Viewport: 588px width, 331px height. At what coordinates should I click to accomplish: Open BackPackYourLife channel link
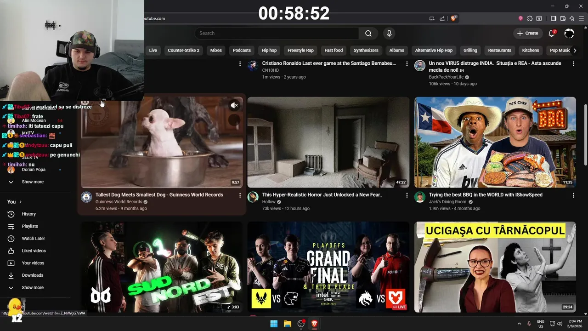[446, 77]
